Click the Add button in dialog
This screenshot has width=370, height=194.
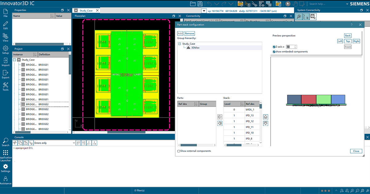pos(180,33)
